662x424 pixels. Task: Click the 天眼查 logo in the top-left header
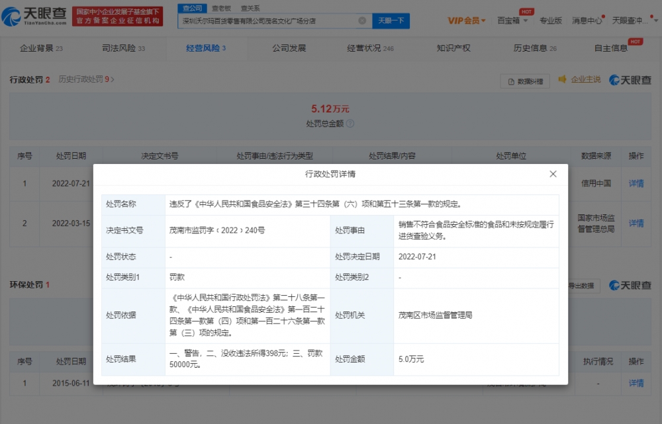[34, 16]
